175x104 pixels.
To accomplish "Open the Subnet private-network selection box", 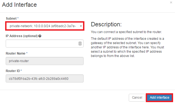I will tap(45, 26).
